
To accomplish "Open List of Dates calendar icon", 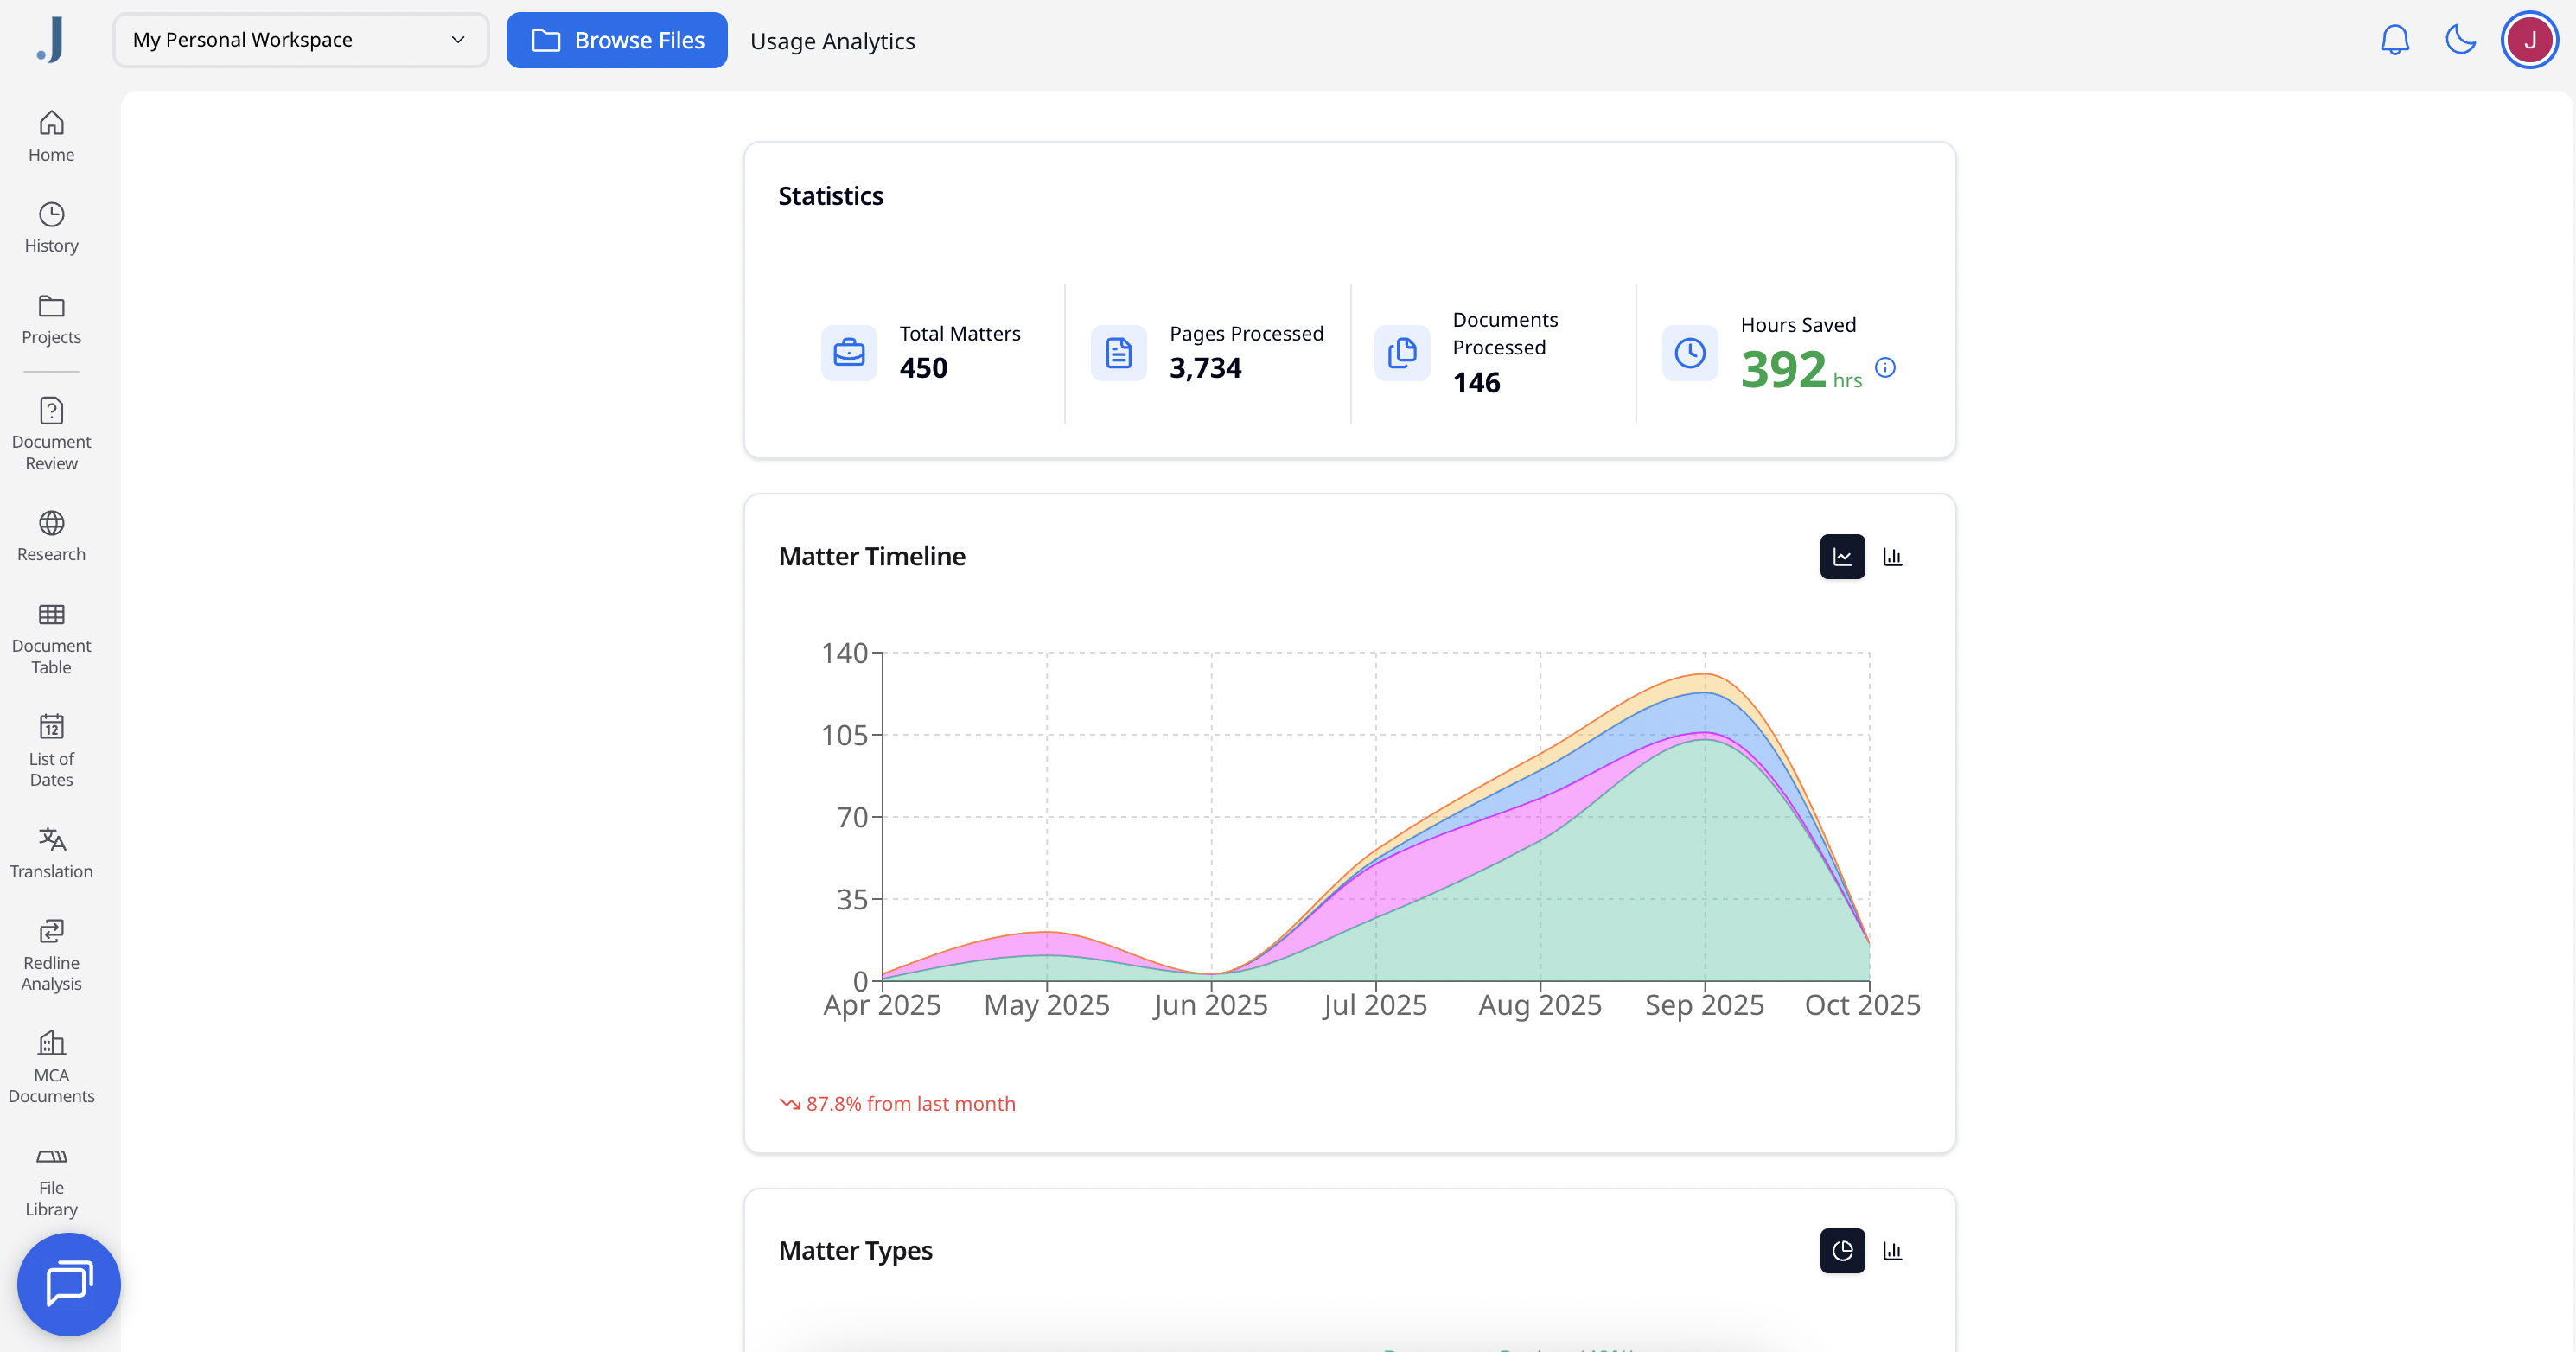I will pos(51,727).
